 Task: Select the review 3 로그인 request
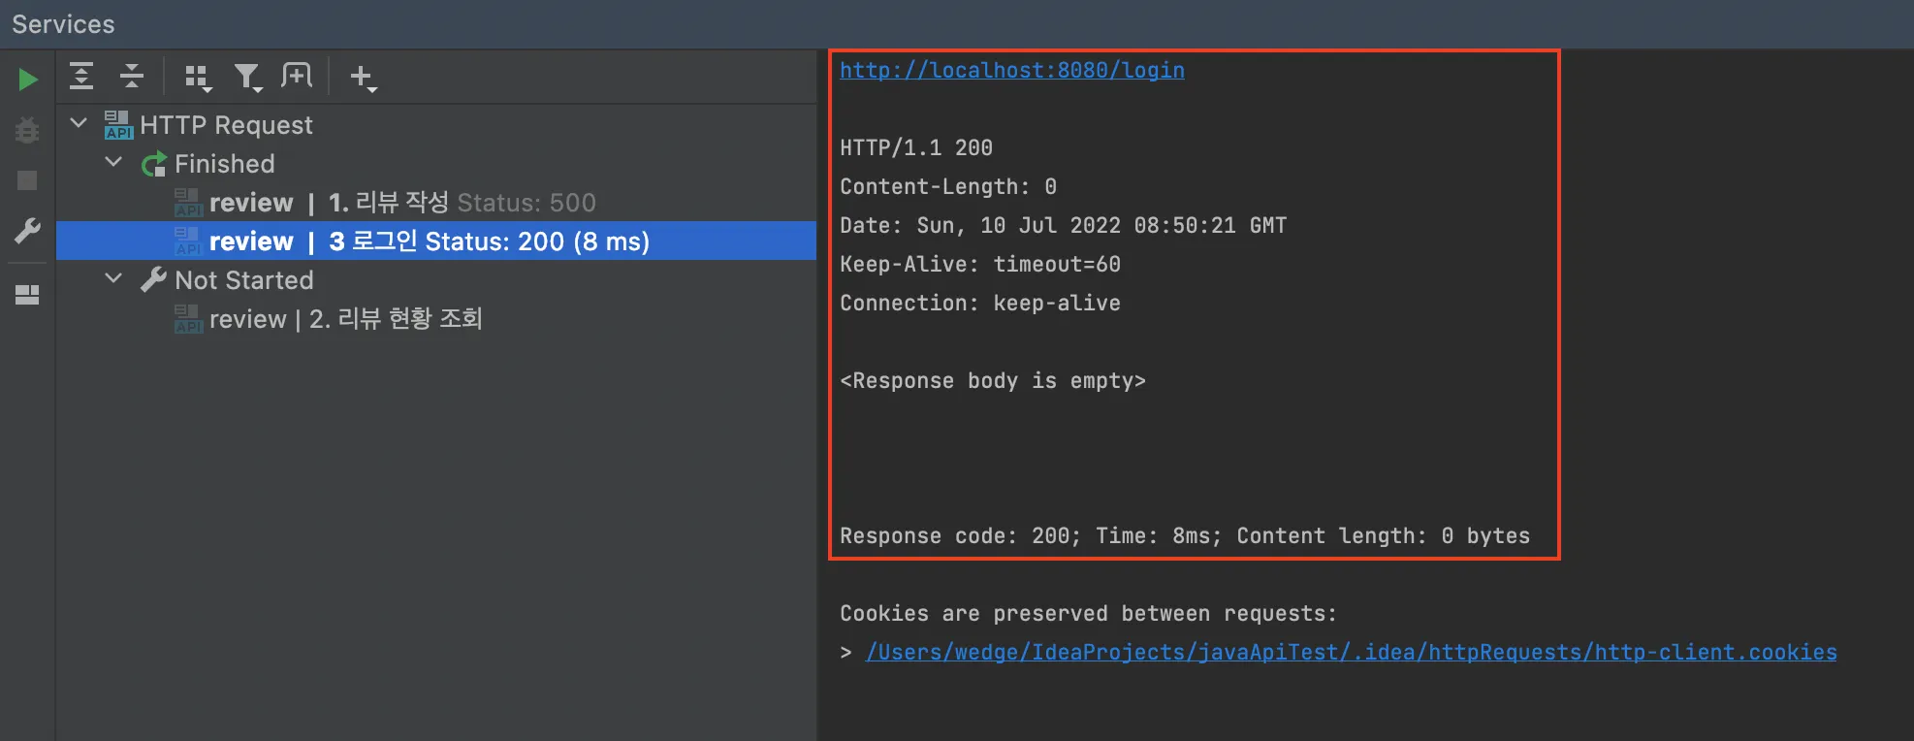point(430,242)
